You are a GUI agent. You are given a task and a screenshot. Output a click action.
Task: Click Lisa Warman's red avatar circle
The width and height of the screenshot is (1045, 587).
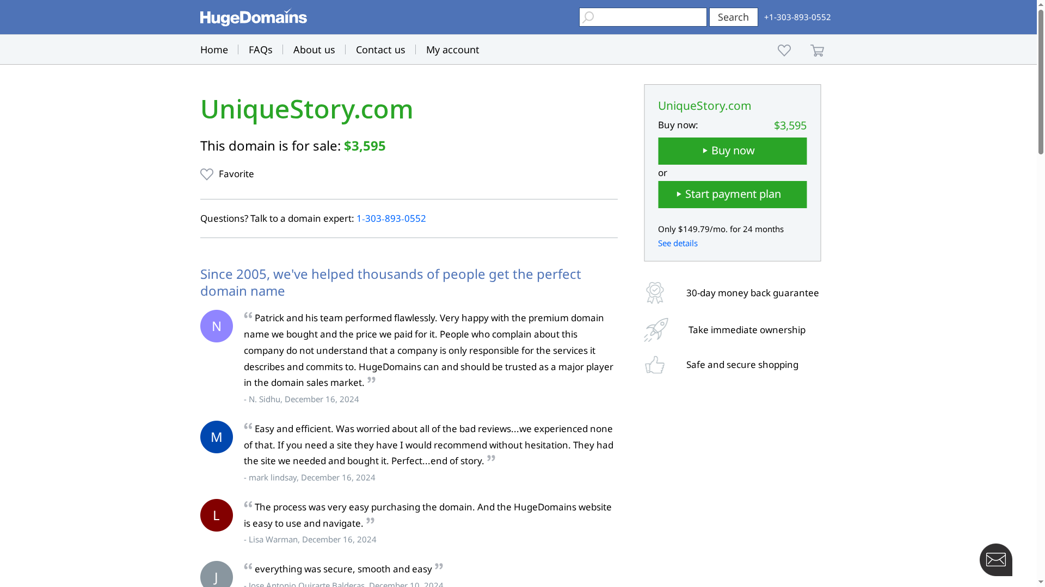coord(216,515)
